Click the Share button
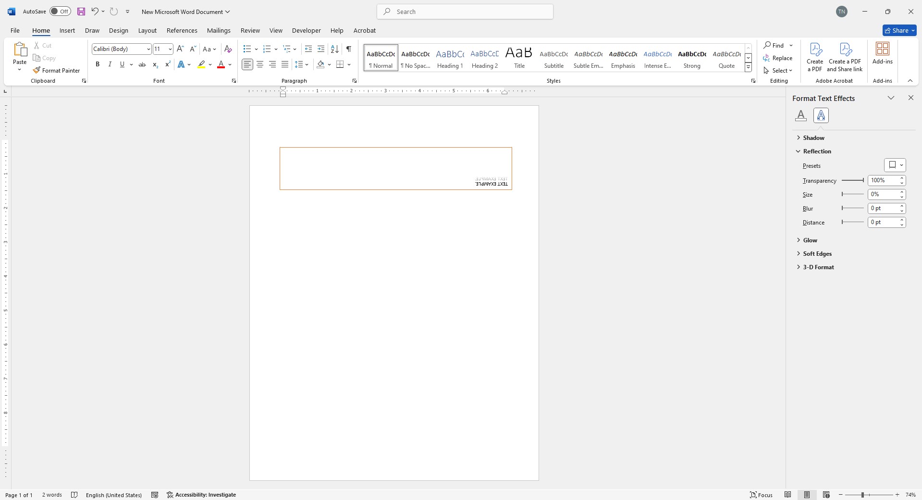 (x=899, y=30)
